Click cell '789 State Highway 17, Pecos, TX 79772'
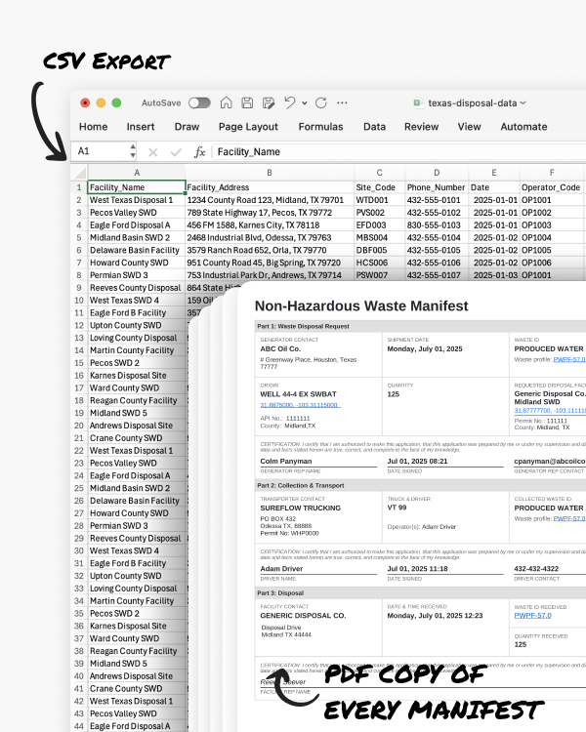 (x=270, y=213)
